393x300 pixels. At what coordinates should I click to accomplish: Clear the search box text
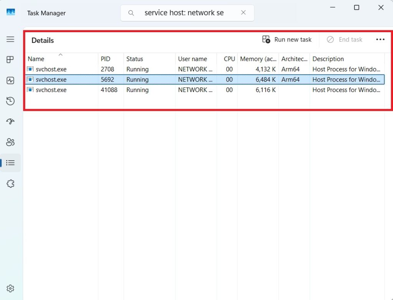point(243,13)
